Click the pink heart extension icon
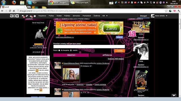 pos(174,11)
